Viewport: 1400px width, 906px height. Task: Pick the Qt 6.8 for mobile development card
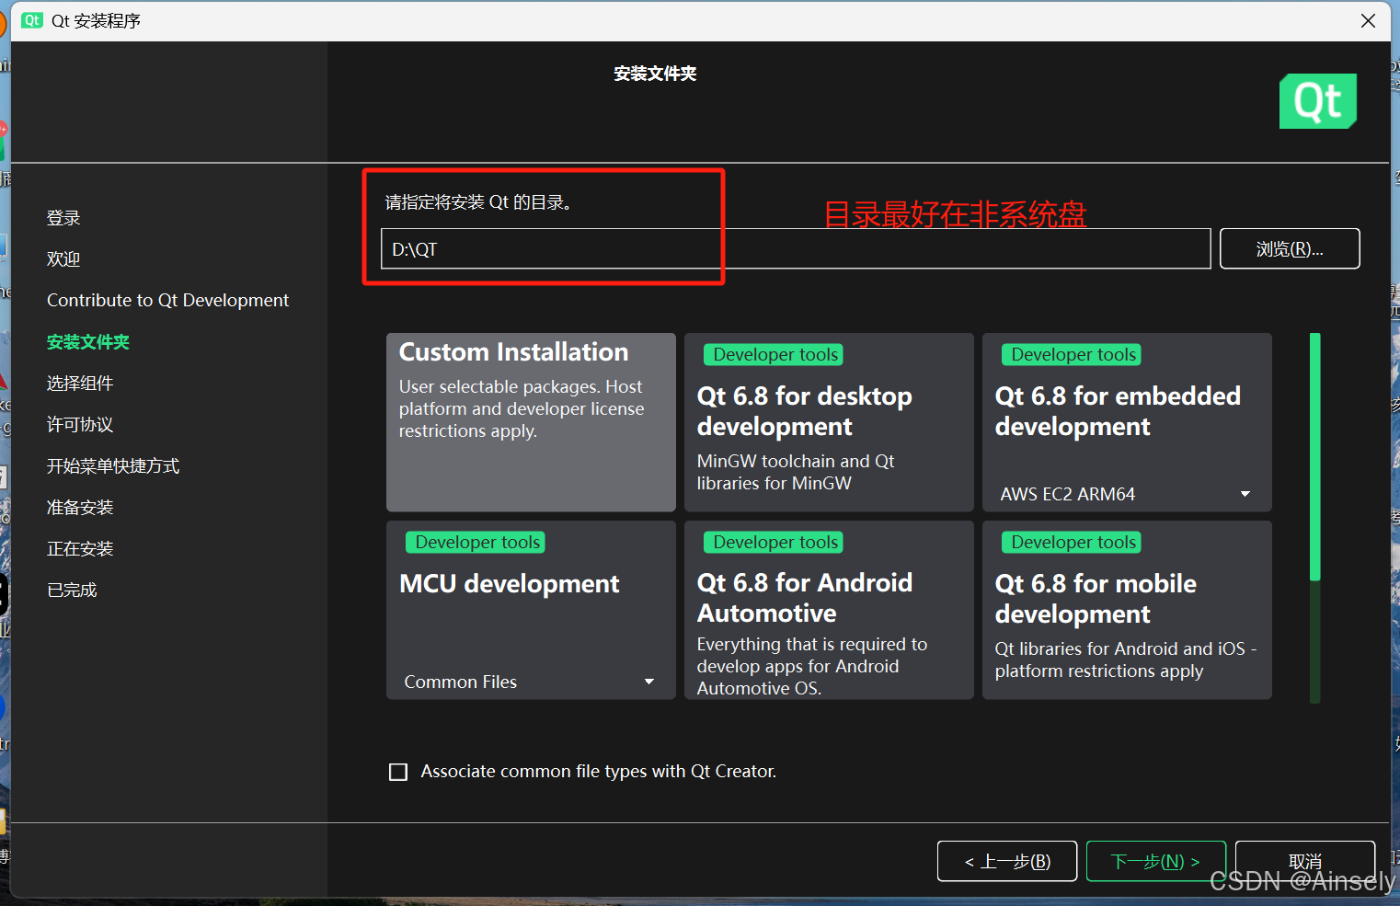1127,610
